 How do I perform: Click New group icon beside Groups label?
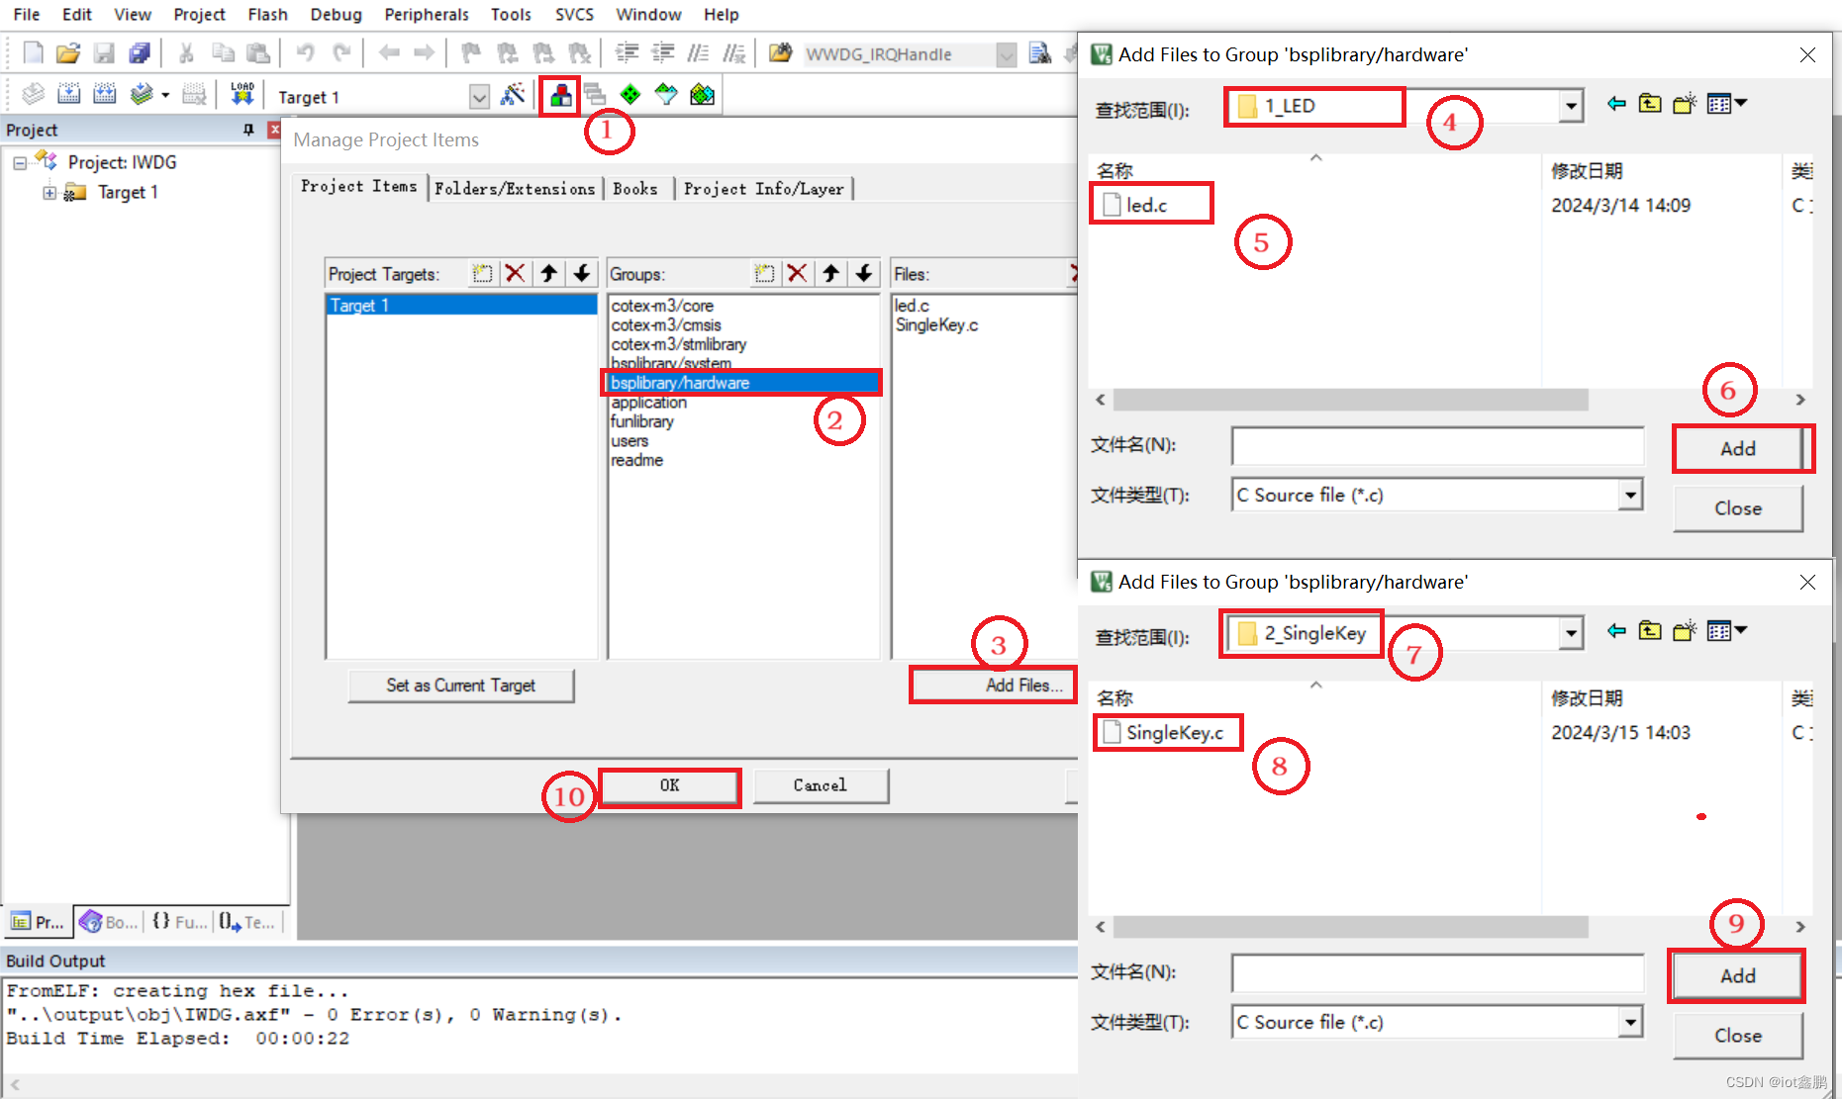(764, 274)
